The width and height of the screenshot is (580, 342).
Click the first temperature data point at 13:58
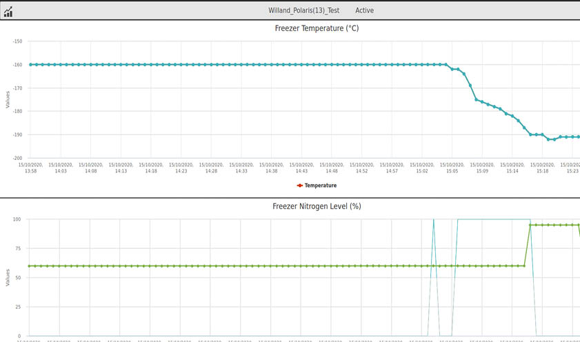pos(30,65)
